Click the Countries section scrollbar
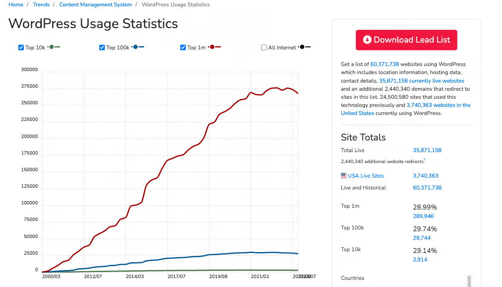502x287 pixels. pos(469,281)
